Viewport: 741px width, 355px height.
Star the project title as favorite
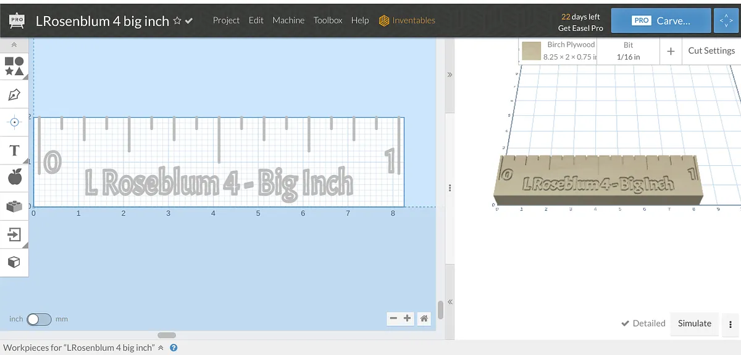[x=177, y=21]
